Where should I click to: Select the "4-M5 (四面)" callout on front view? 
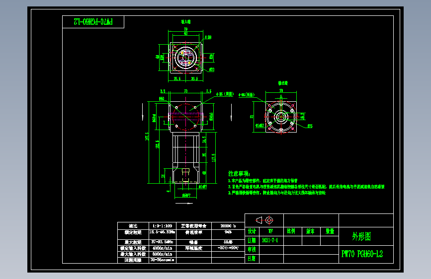pyautogui.click(x=225, y=94)
